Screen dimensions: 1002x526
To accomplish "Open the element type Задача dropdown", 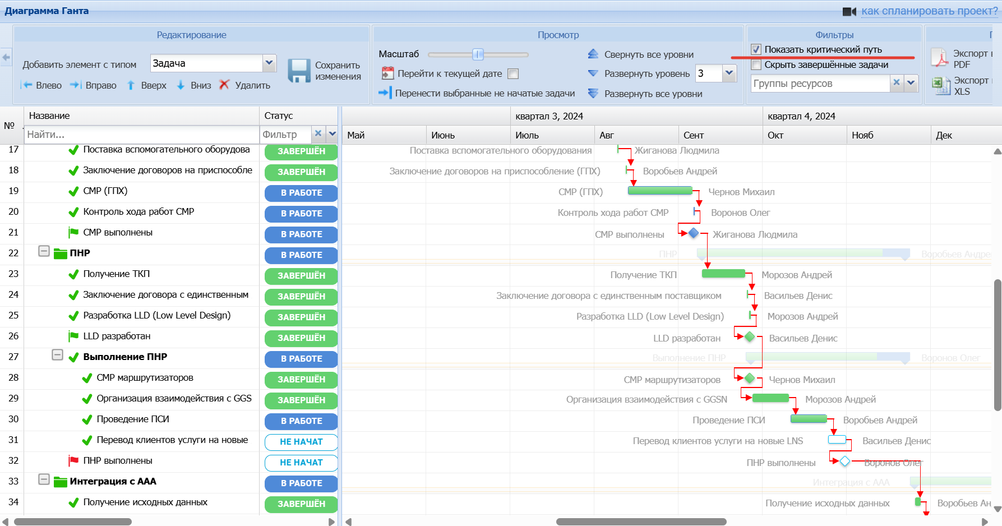I will pyautogui.click(x=269, y=63).
